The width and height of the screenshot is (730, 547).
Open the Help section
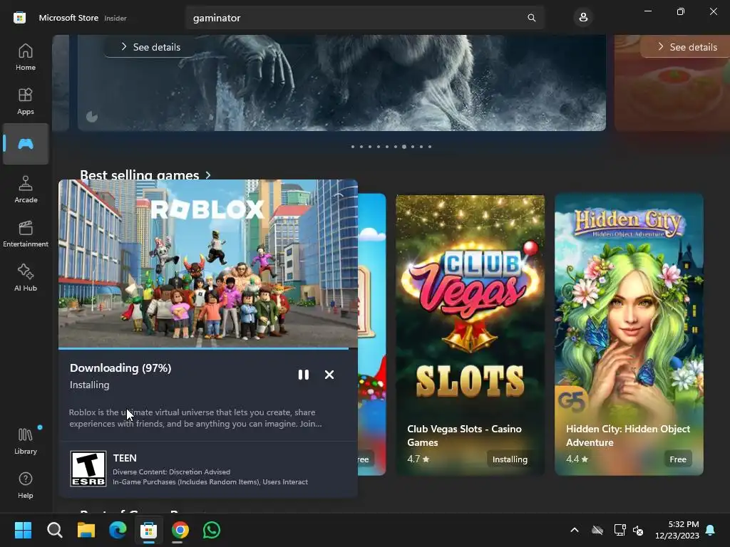[x=26, y=485]
